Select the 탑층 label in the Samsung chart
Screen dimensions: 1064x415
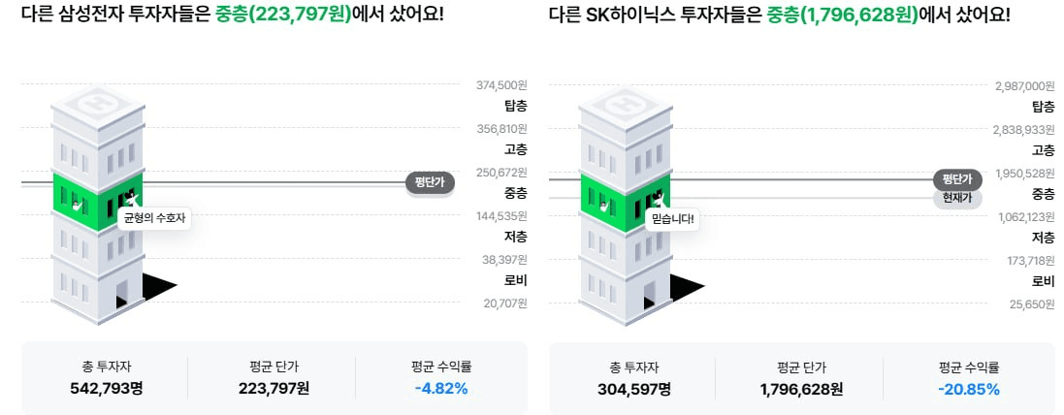(x=516, y=106)
